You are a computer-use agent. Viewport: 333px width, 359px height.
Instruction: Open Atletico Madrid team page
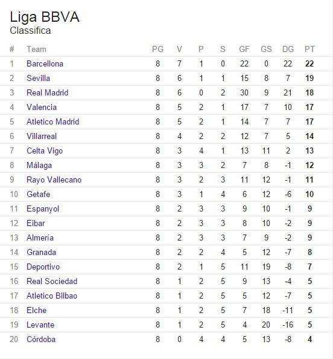[x=53, y=122]
